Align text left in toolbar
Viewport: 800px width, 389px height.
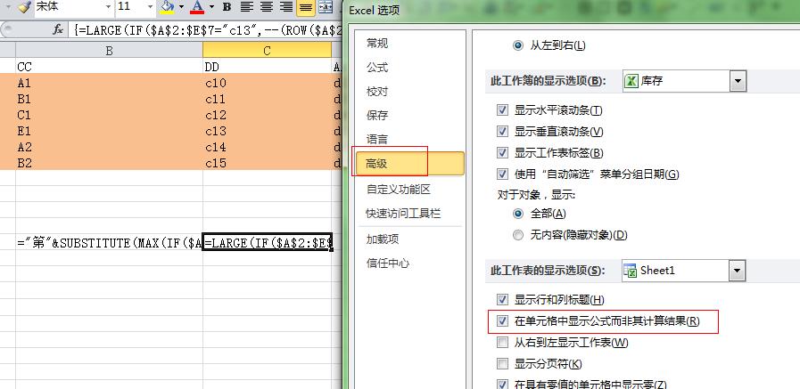pyautogui.click(x=247, y=6)
